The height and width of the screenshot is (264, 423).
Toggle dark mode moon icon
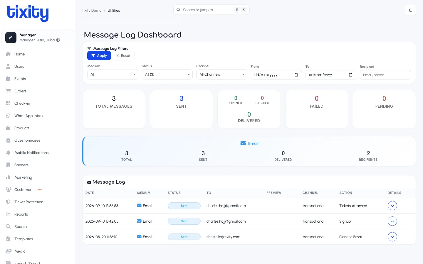click(410, 10)
